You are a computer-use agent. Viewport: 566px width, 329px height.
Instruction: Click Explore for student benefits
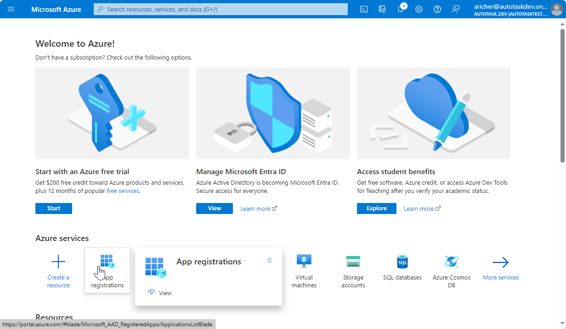coord(377,208)
